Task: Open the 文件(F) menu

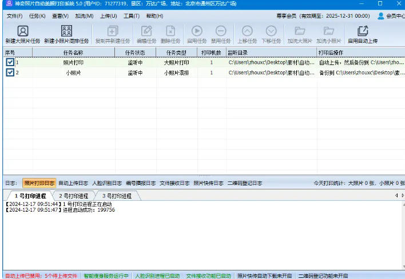Action: point(14,16)
